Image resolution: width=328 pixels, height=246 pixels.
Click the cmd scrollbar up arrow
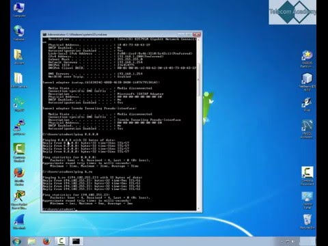pyautogui.click(x=199, y=40)
